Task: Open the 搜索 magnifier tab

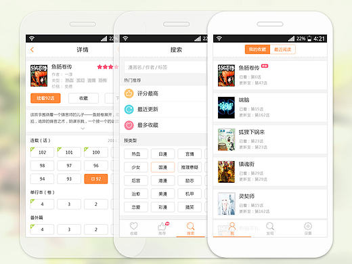Action: click(190, 228)
